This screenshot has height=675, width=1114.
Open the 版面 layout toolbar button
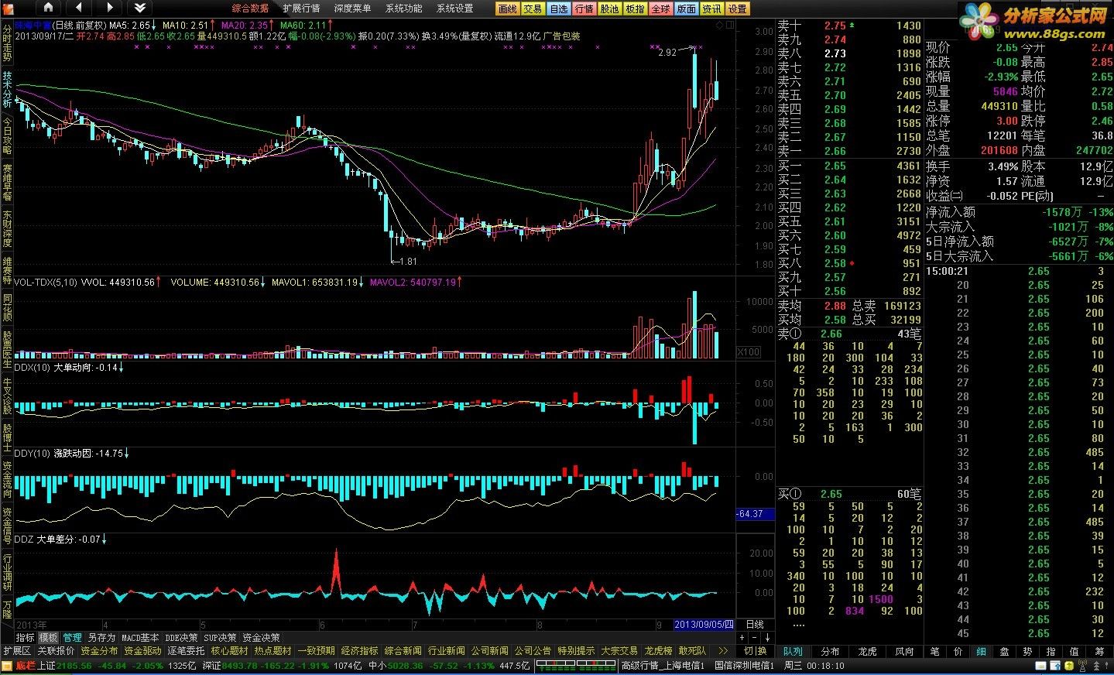point(686,9)
